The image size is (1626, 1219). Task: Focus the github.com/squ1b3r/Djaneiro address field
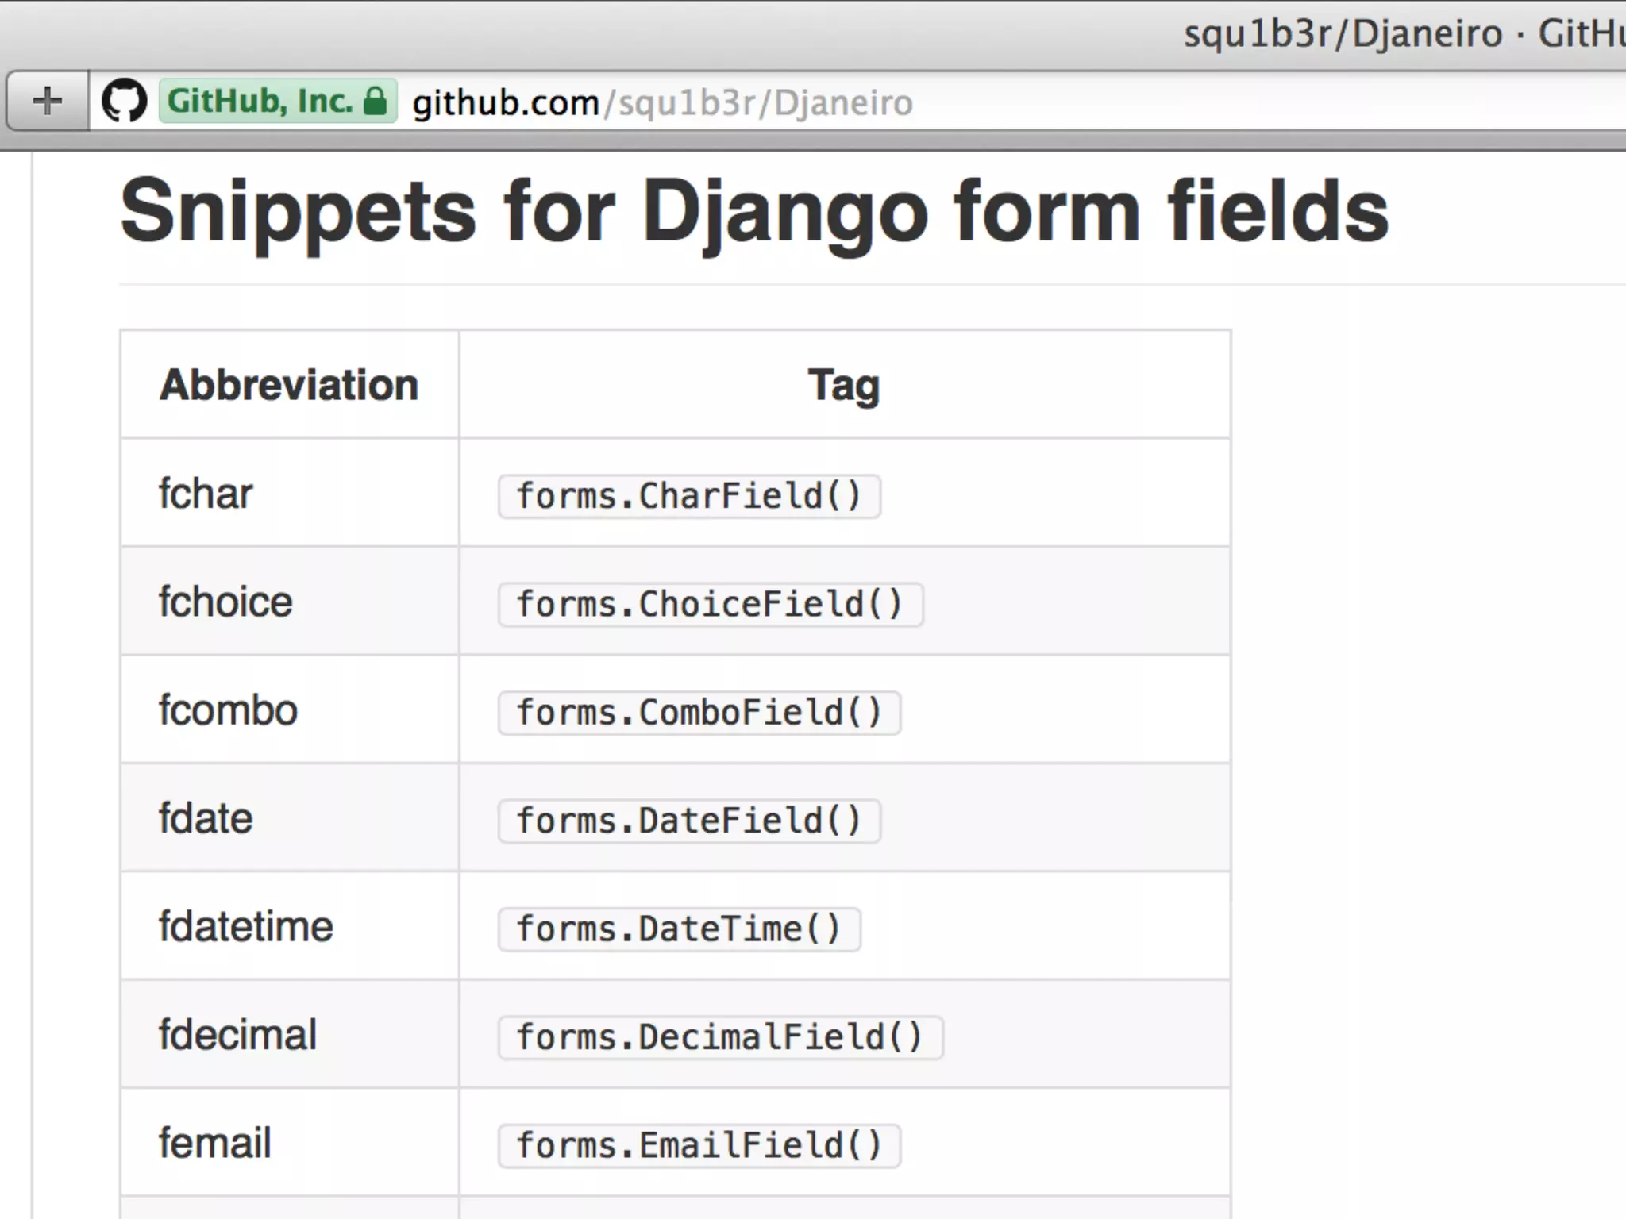(857, 102)
